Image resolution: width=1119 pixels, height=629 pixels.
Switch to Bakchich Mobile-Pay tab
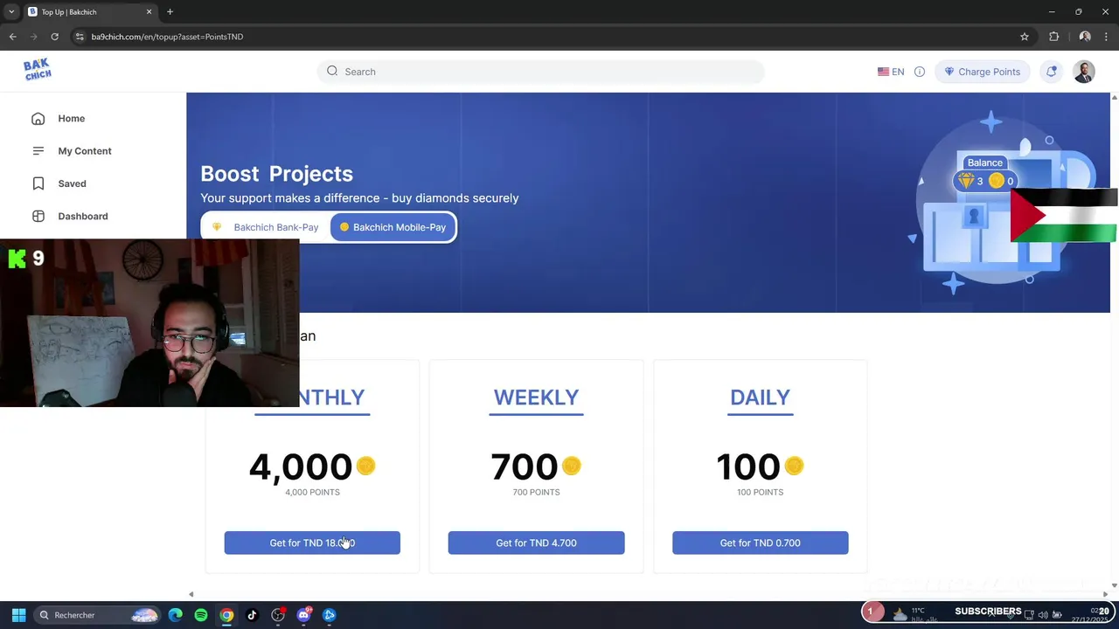pos(393,227)
